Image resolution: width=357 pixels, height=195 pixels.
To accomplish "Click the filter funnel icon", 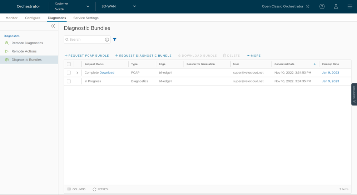I will coord(115,40).
